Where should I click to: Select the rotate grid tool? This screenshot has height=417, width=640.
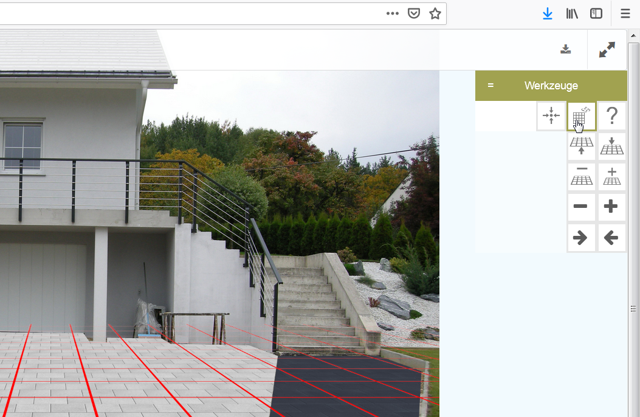(x=582, y=116)
